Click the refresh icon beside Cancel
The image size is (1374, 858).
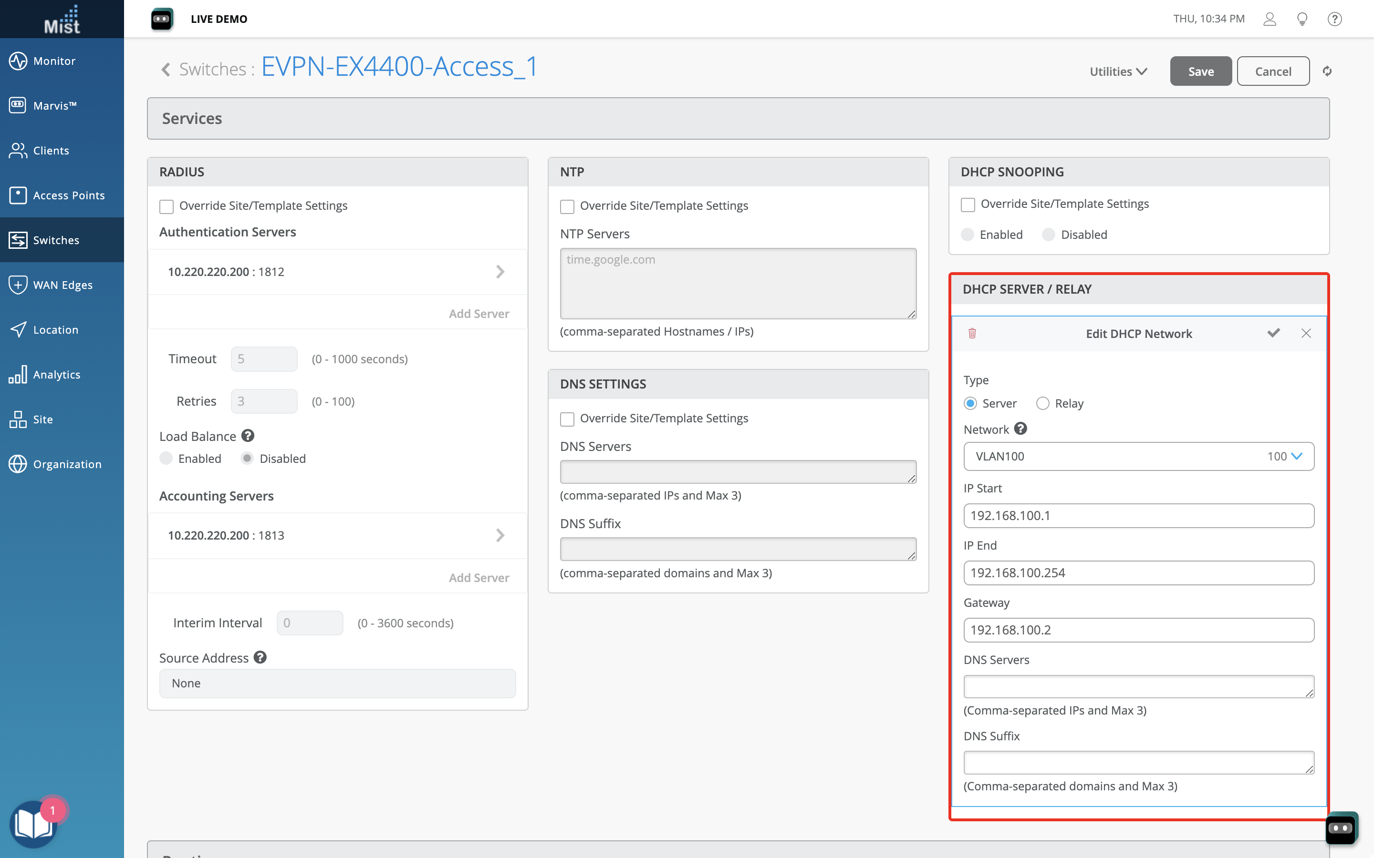coord(1327,71)
